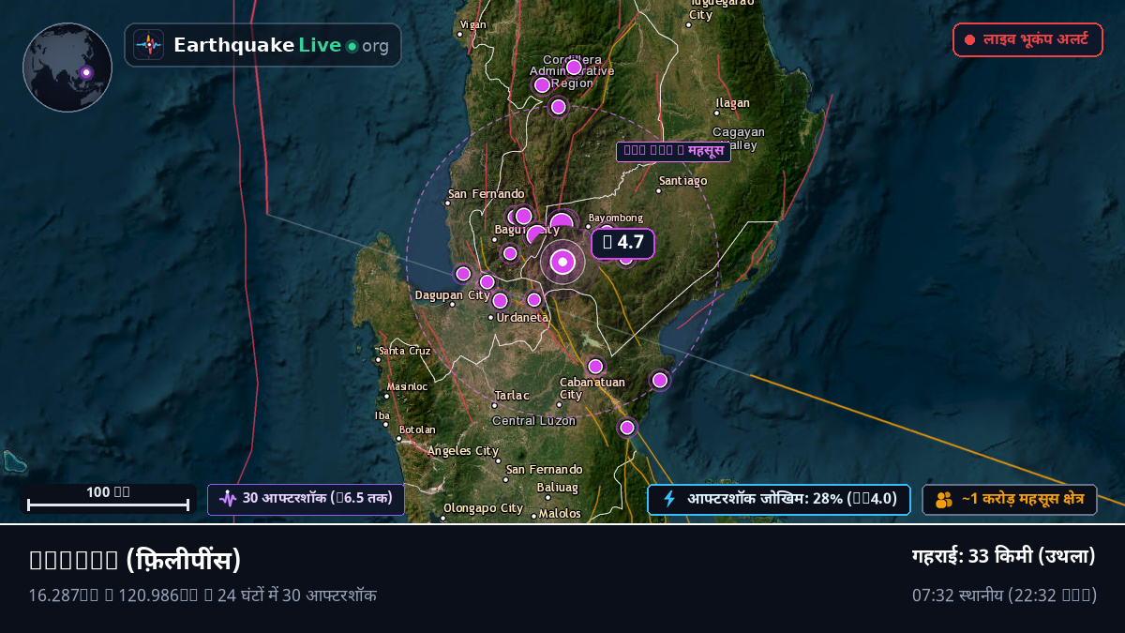Click the Central Luzon region label
Image resolution: width=1125 pixels, height=633 pixels.
[534, 421]
